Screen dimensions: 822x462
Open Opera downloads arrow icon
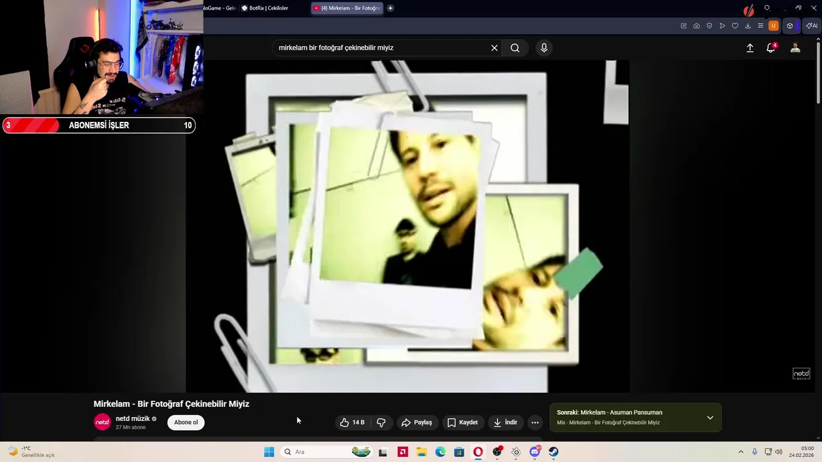748,26
